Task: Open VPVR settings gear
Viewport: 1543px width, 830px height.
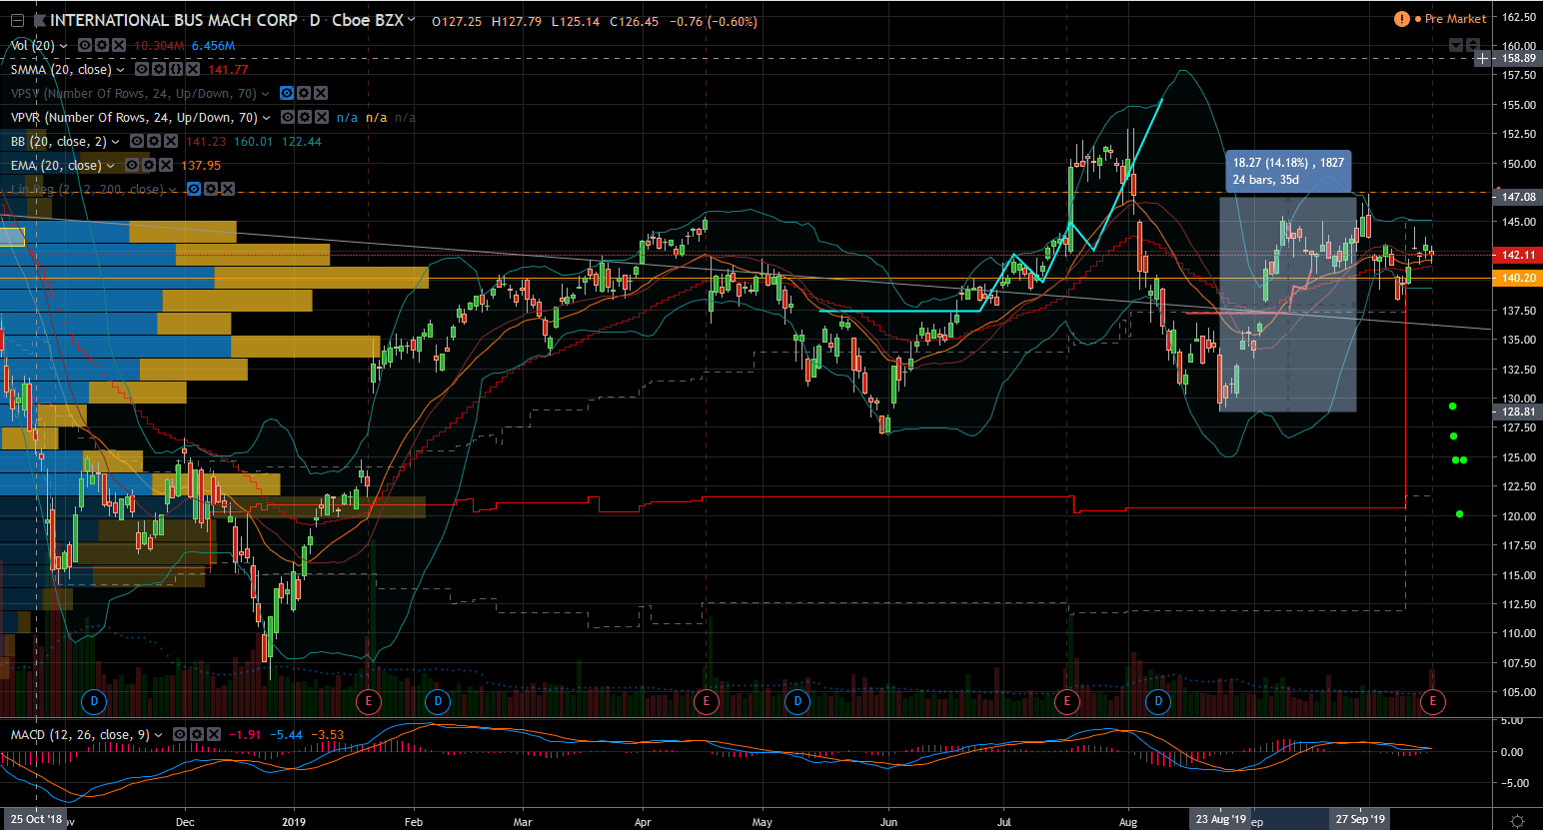Action: [x=305, y=117]
